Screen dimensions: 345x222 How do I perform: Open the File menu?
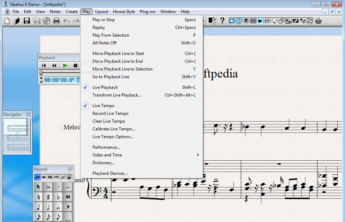pos(16,12)
